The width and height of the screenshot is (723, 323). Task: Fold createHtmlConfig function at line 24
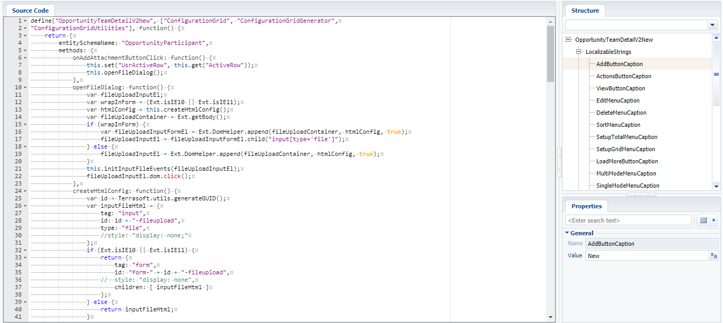tap(25, 191)
